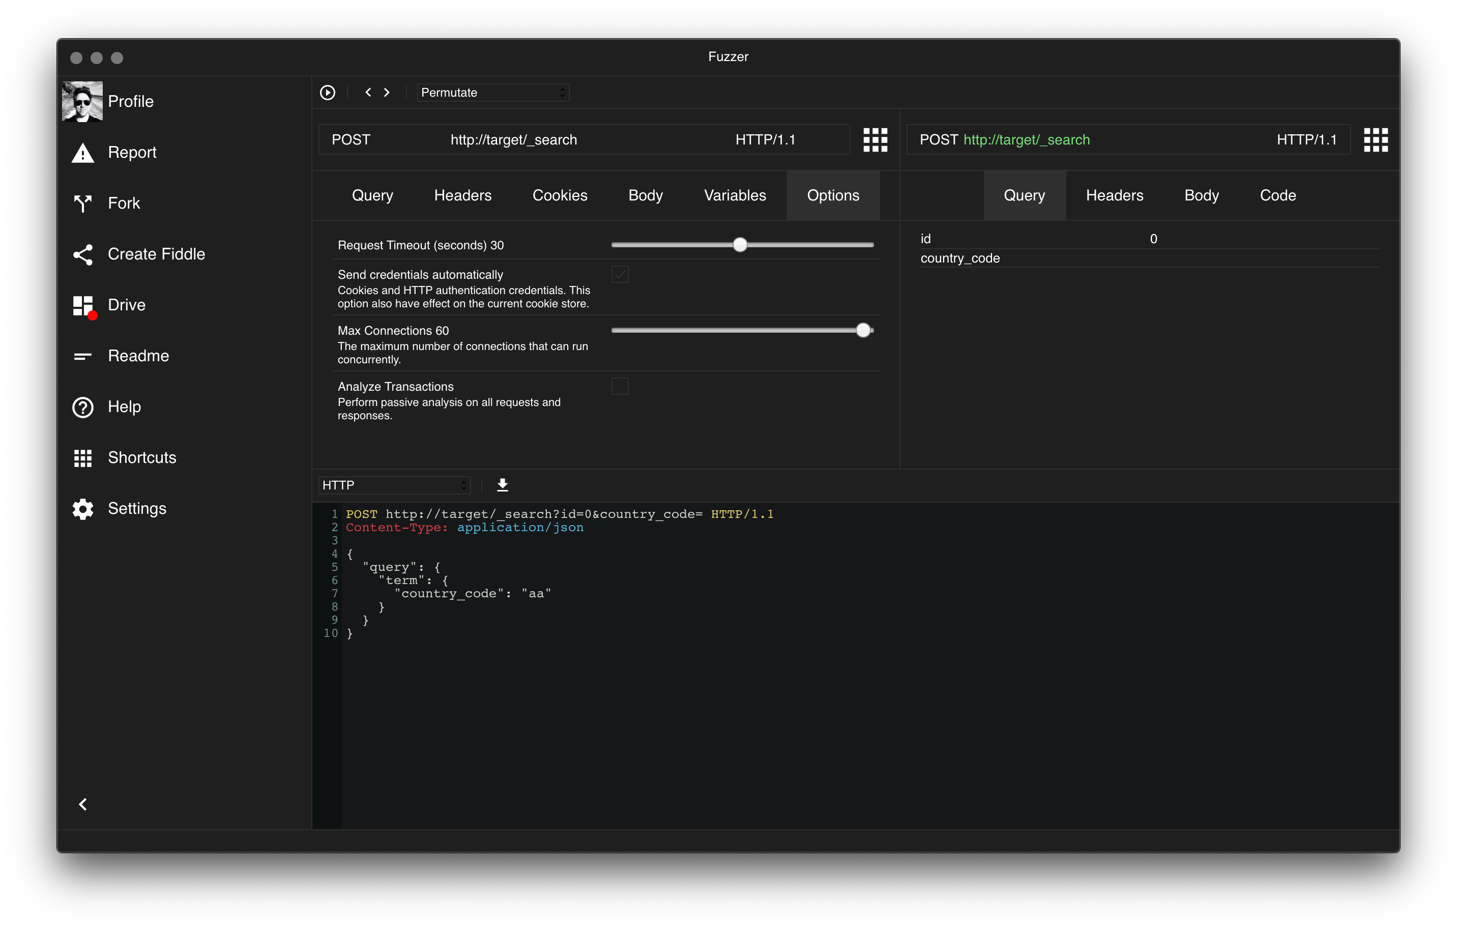This screenshot has height=928, width=1457.
Task: Click the Readme sidebar link
Action: point(138,356)
